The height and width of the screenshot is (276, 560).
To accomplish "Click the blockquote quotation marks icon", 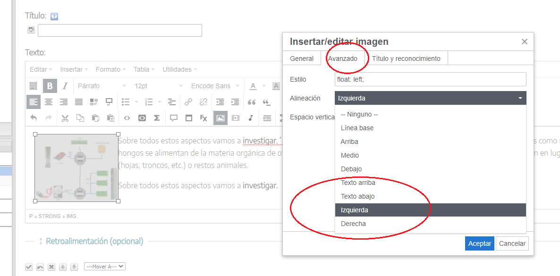I will (252, 102).
